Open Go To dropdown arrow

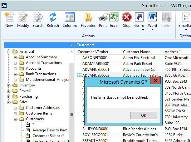(x=143, y=30)
